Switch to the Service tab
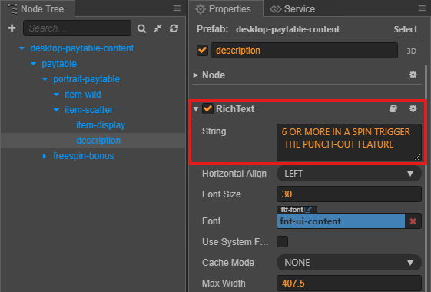 tap(292, 9)
